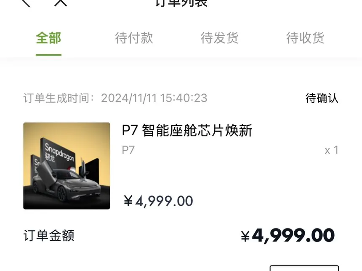The height and width of the screenshot is (271, 362).
Task: Open the 待发货 tab
Action: (x=219, y=38)
